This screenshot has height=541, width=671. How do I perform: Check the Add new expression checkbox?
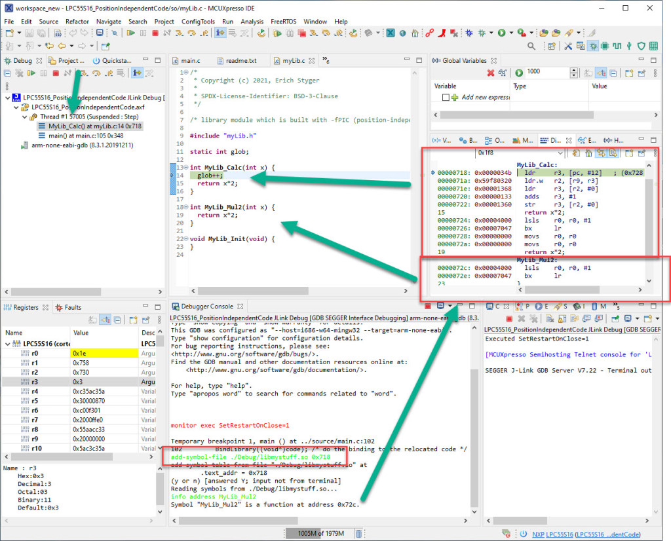(445, 96)
